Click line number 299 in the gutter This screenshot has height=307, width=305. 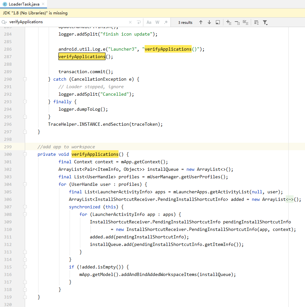click(8, 147)
